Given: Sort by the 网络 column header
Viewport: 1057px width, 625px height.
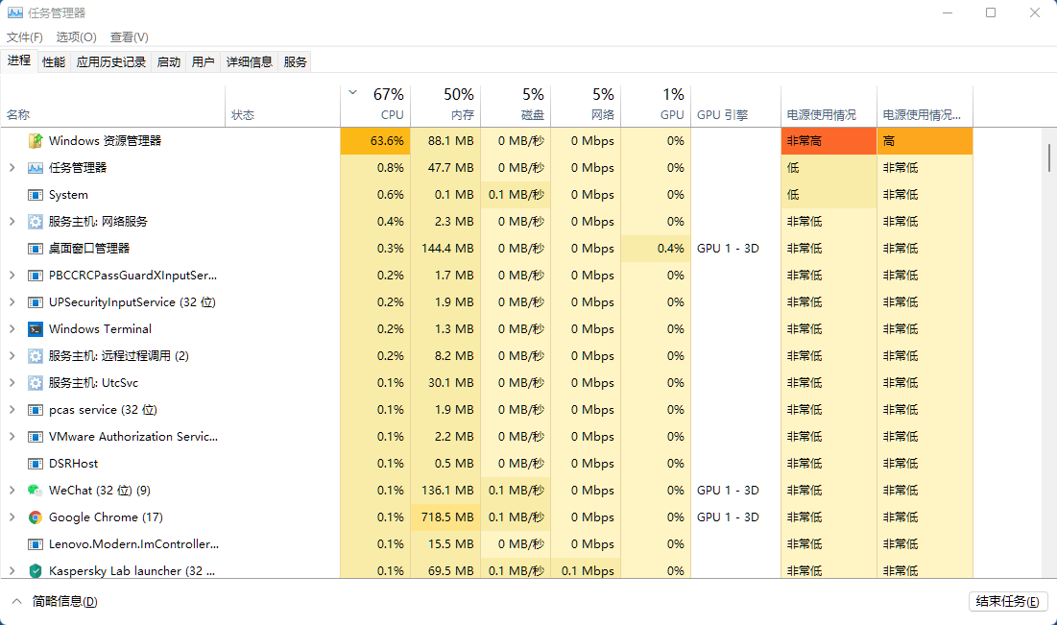Looking at the screenshot, I should [x=586, y=106].
